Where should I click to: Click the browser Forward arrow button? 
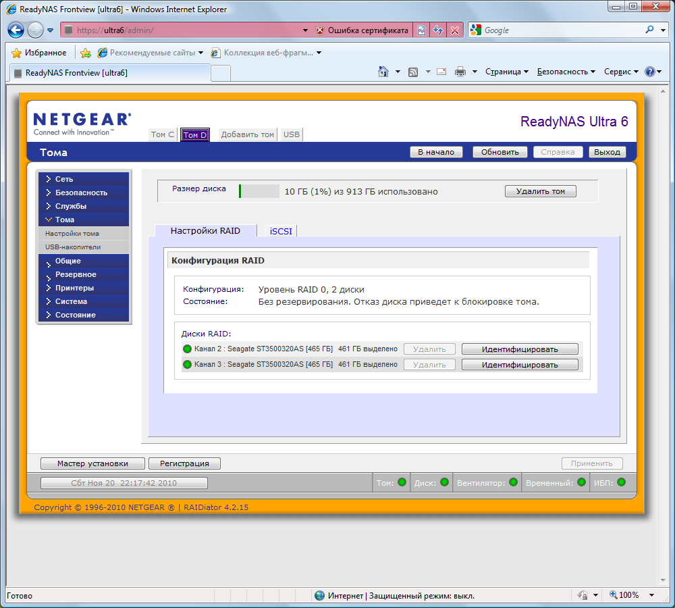[x=35, y=30]
